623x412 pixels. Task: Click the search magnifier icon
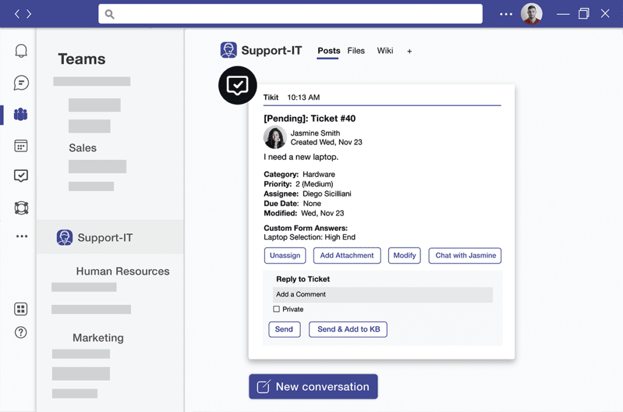pyautogui.click(x=110, y=15)
